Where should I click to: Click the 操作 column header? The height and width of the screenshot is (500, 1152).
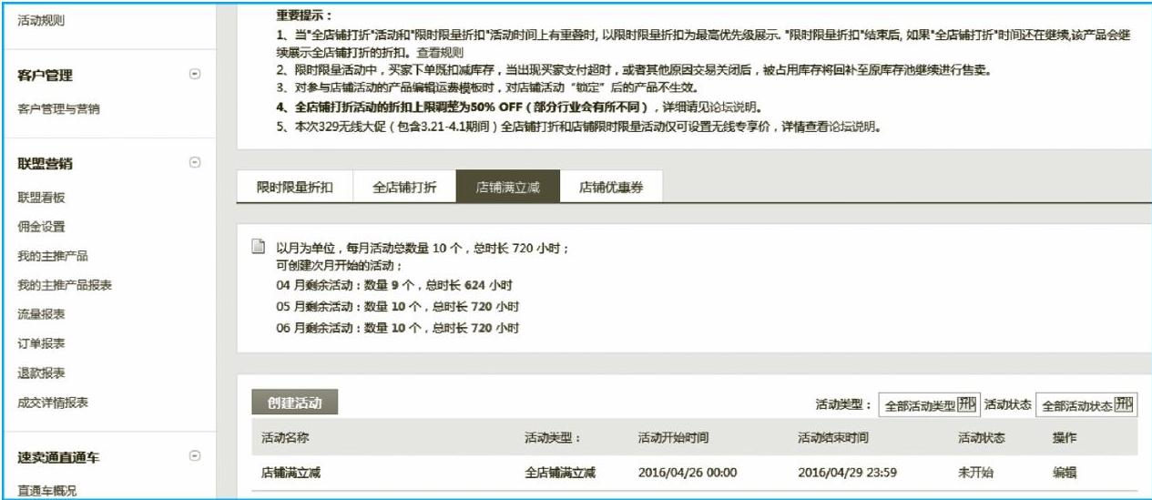coord(1065,438)
